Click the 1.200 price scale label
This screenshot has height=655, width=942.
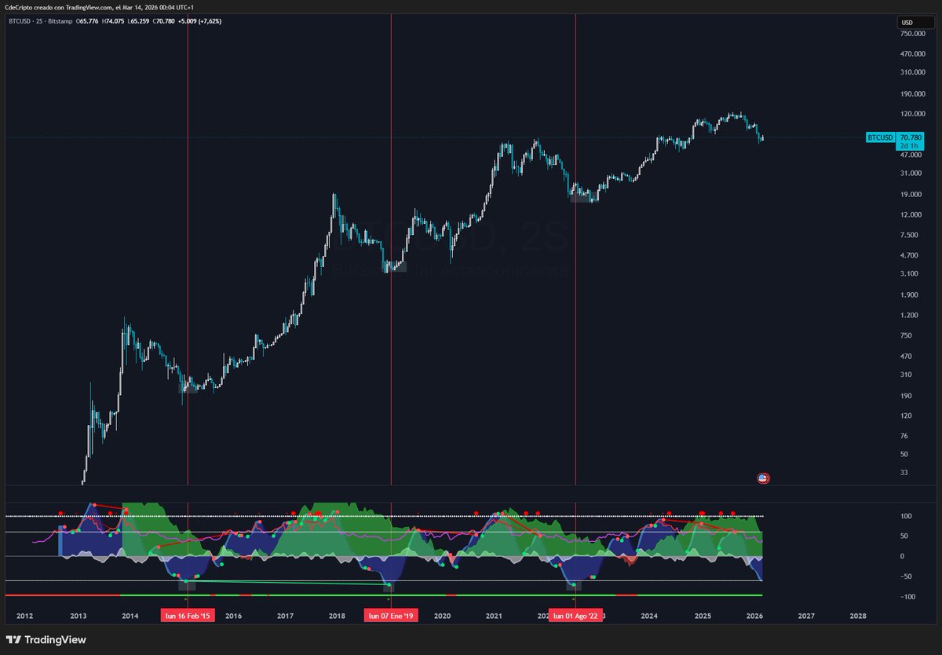click(x=907, y=315)
